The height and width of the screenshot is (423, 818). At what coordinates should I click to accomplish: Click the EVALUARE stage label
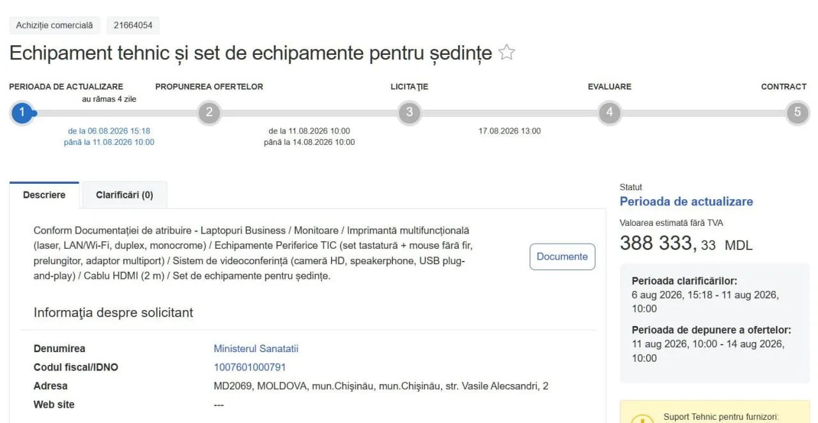[610, 87]
